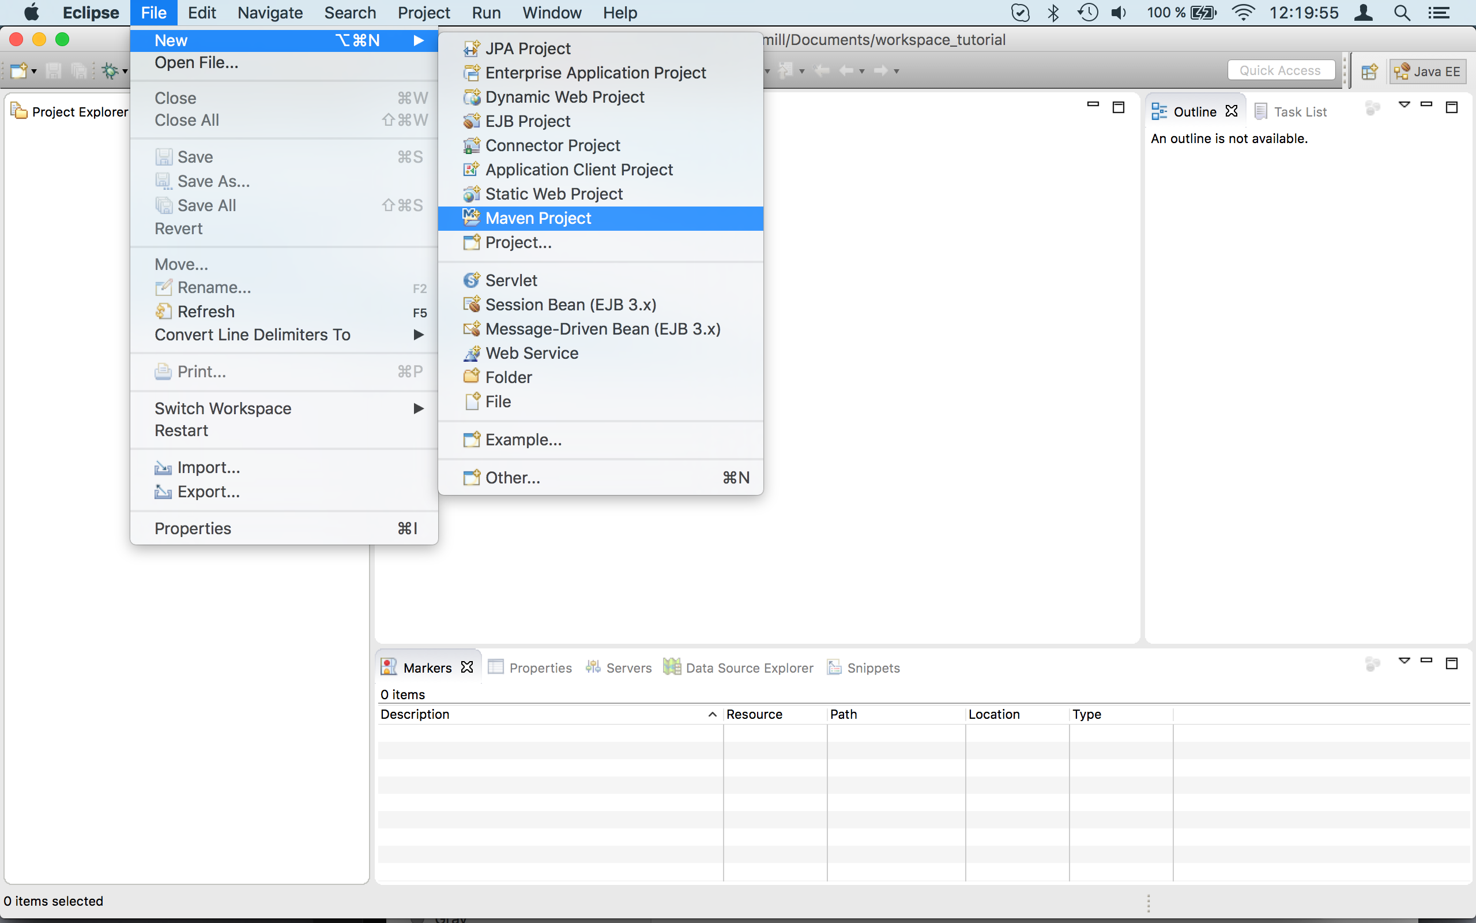Open the Example... wizard entry
The width and height of the screenshot is (1476, 923).
click(x=600, y=440)
